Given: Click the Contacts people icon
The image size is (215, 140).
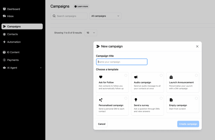Looking at the screenshot, I should pyautogui.click(x=4, y=34).
